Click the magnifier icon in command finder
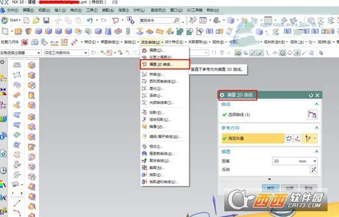The width and height of the screenshot is (339, 217). (x=177, y=20)
